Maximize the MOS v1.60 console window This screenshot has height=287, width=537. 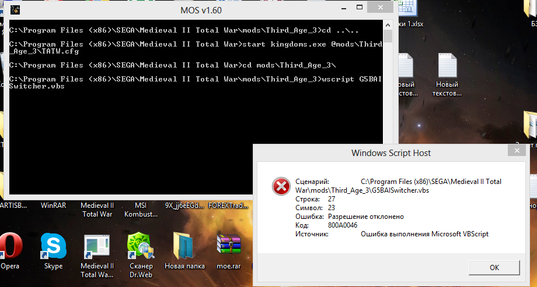(x=359, y=7)
